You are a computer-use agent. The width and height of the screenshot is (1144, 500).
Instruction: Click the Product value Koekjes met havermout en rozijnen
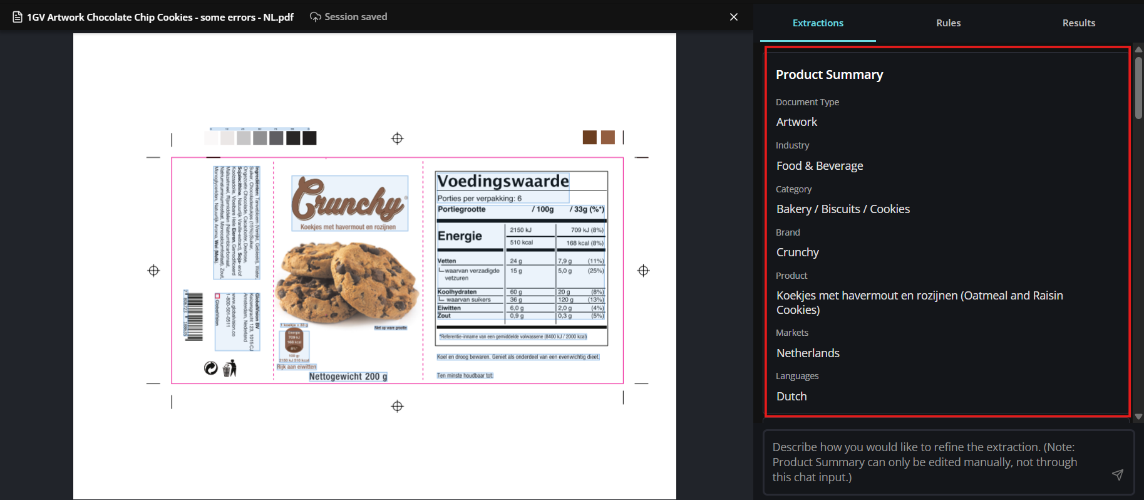coord(920,303)
